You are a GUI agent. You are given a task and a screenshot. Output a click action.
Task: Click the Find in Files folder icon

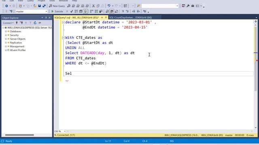[138, 6]
